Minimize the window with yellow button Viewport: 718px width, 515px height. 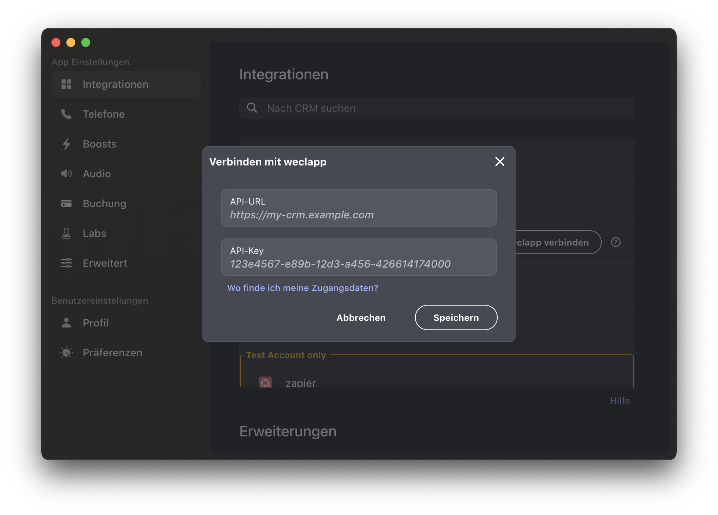pos(71,42)
